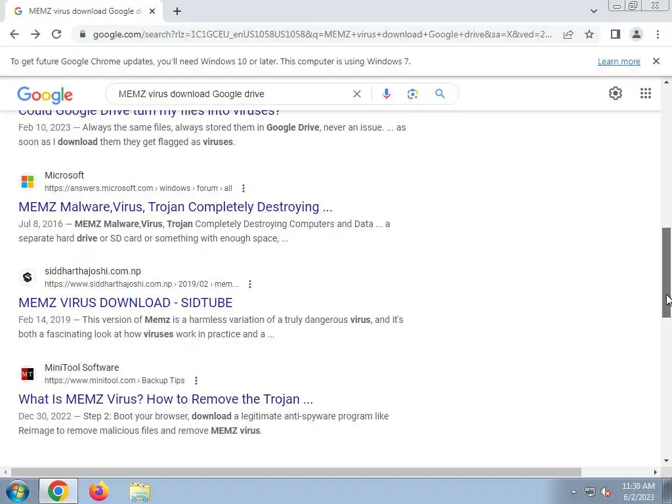Open the Chrome profile menu

tap(637, 34)
